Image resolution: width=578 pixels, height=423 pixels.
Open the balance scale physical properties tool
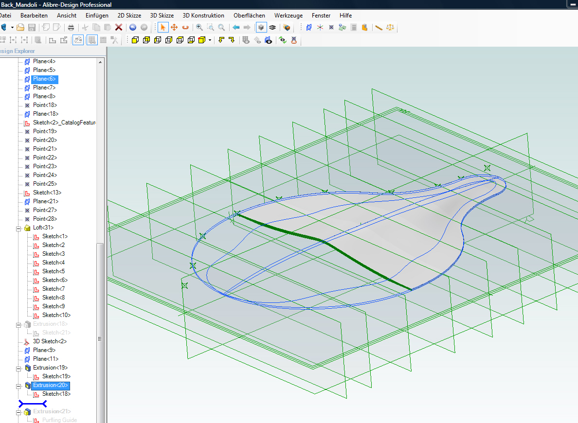(390, 27)
